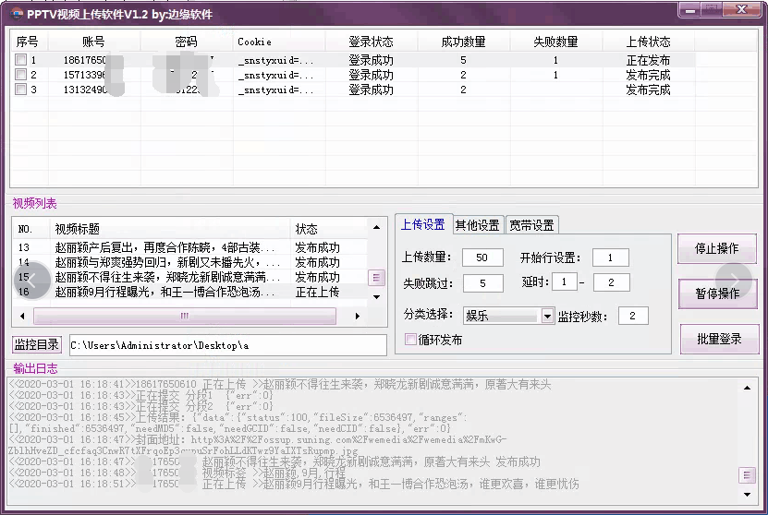Click the 延时 minimum field showing 1
Image resolution: width=768 pixels, height=515 pixels.
tap(565, 282)
